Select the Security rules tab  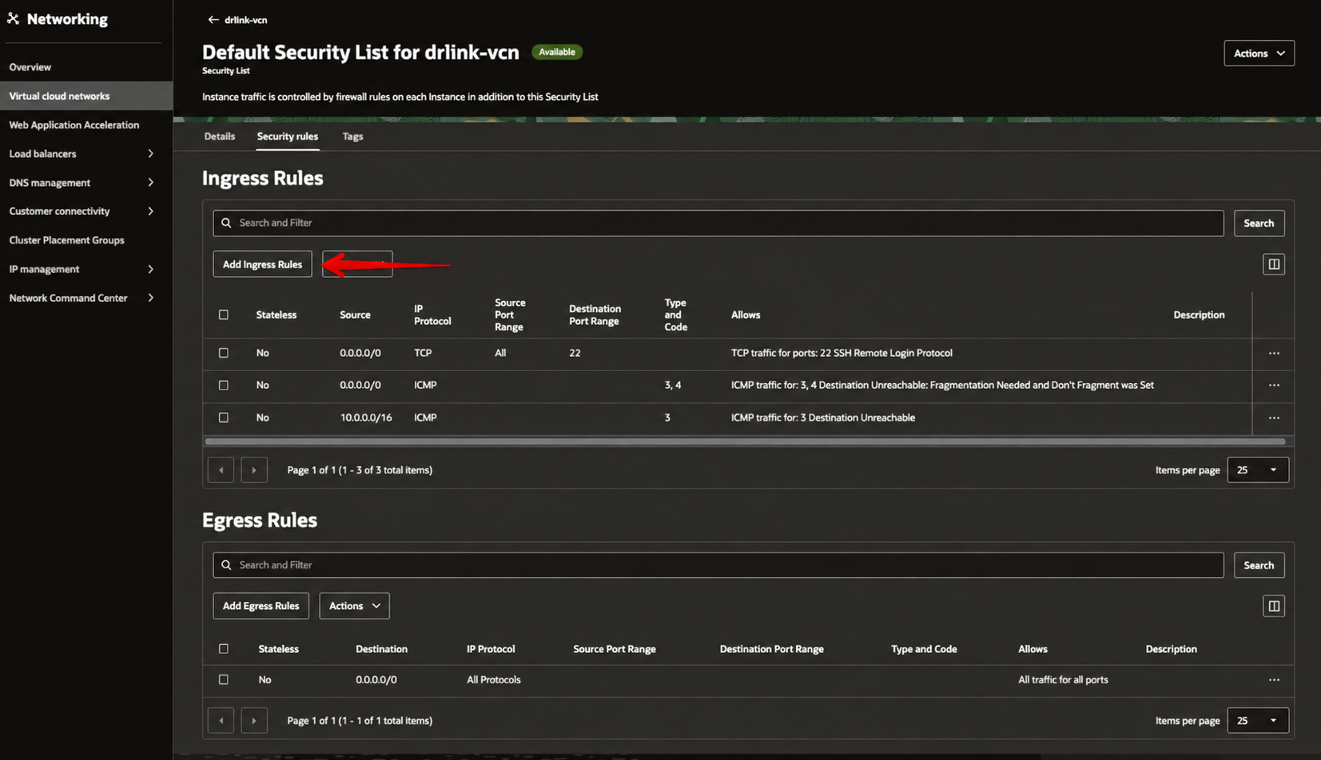(288, 137)
